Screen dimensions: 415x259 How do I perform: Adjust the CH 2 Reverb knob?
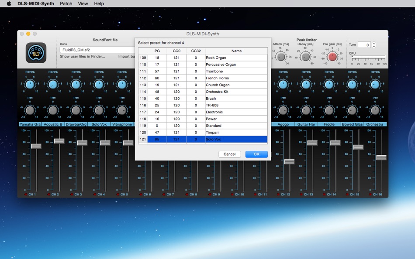point(53,85)
